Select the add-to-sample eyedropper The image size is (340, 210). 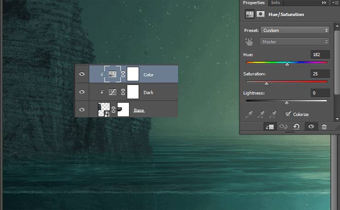point(261,114)
